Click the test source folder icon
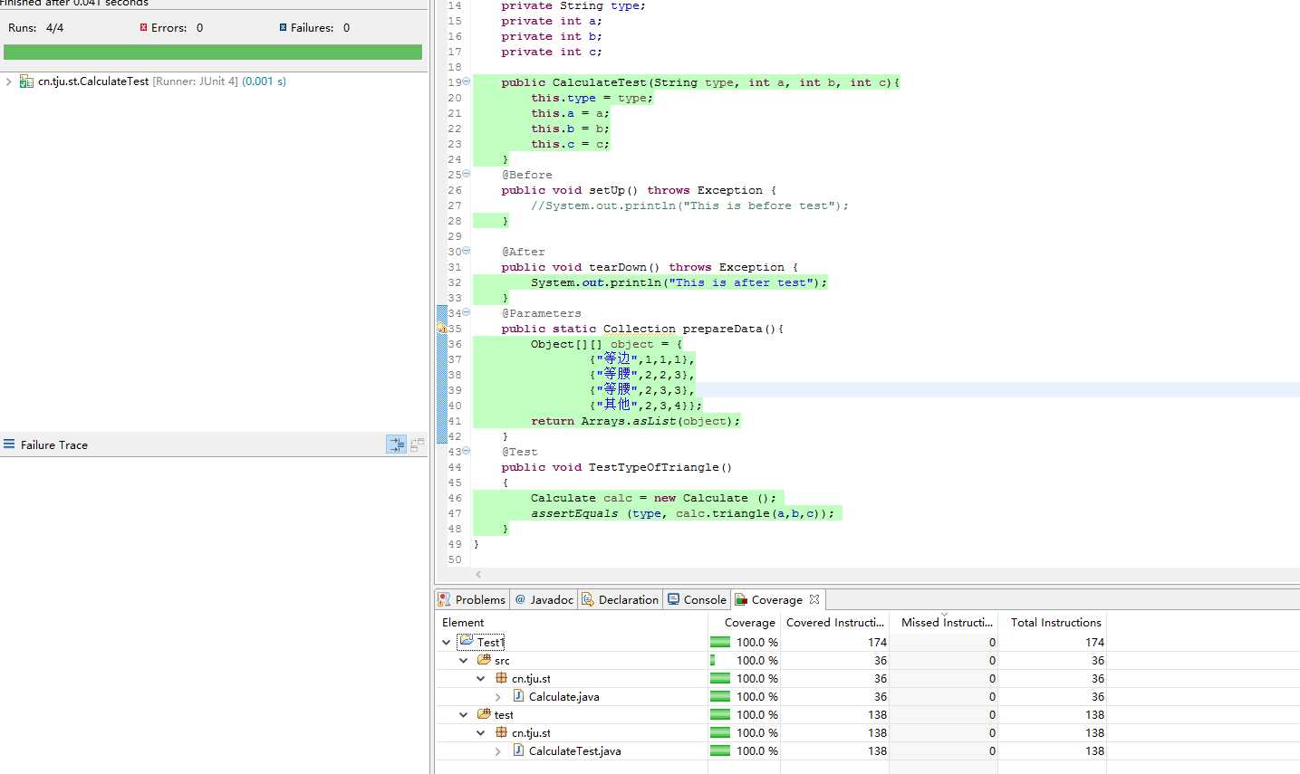Viewport: 1300px width, 774px height. click(485, 714)
